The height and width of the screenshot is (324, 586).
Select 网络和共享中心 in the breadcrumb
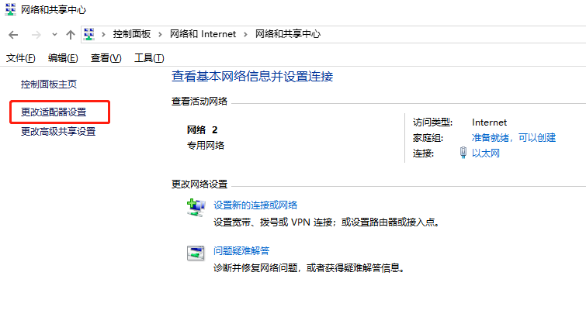coord(288,34)
